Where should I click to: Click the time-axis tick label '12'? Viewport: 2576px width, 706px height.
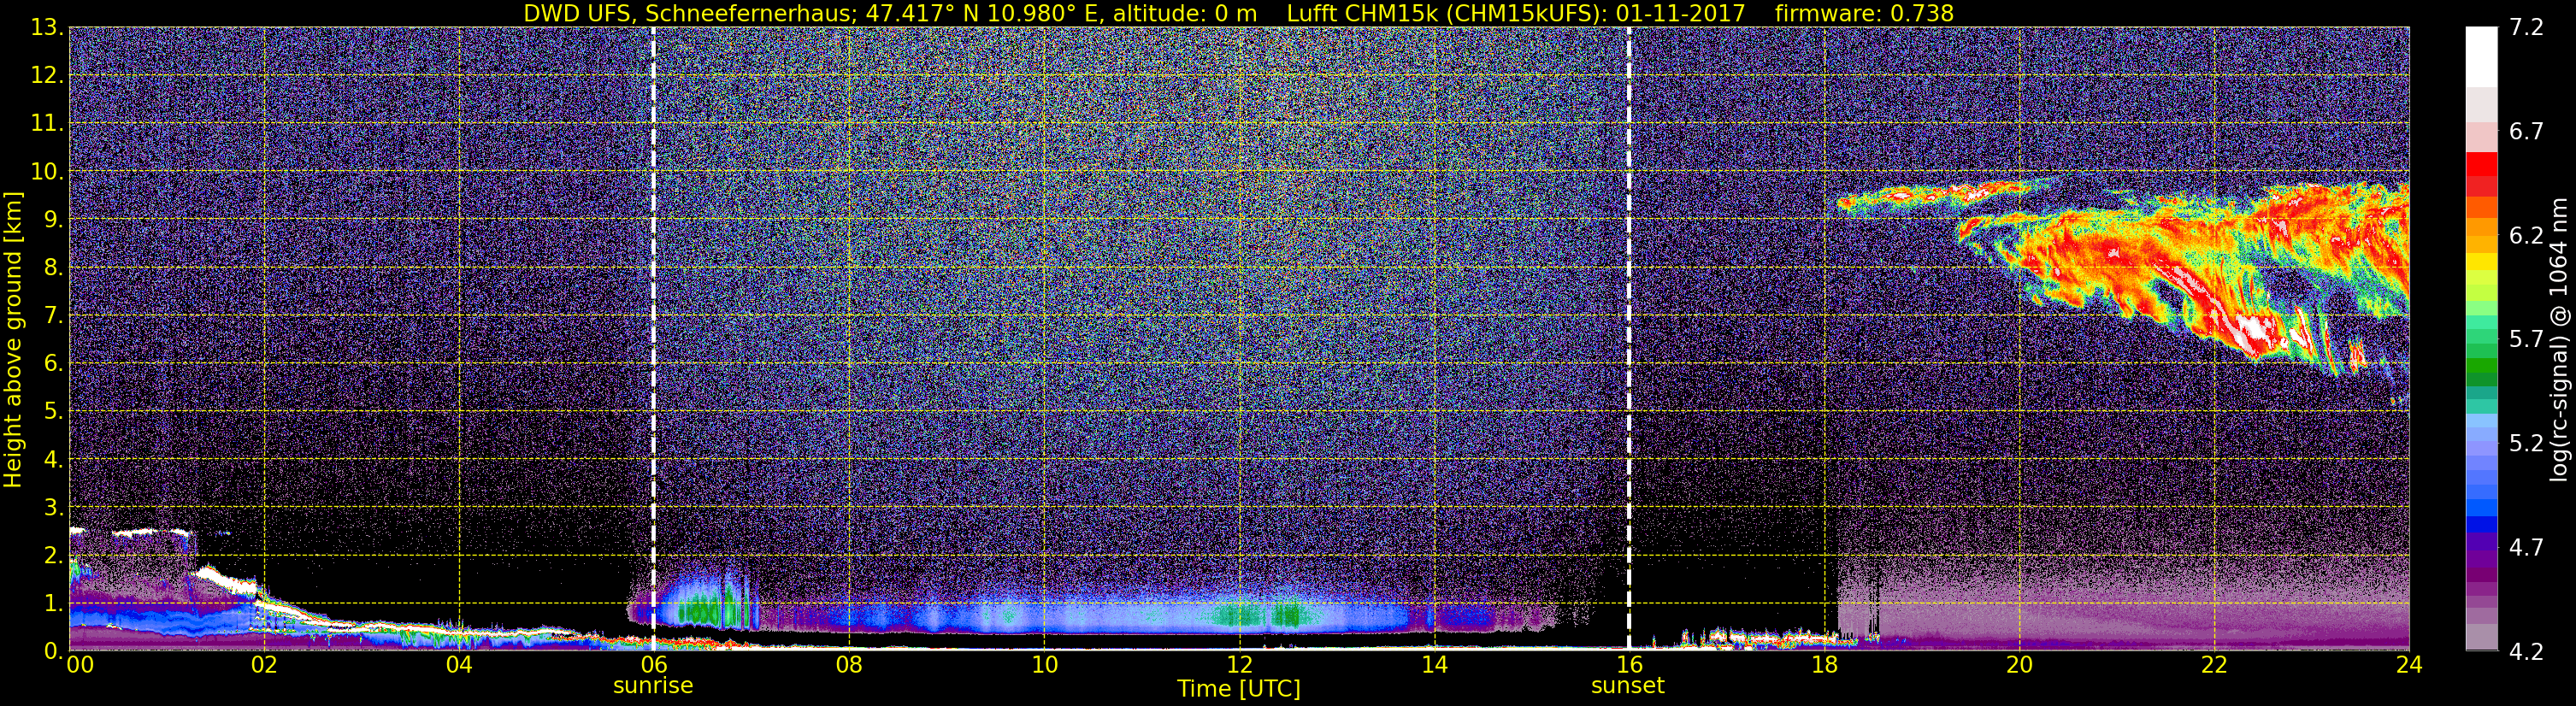click(x=1239, y=665)
